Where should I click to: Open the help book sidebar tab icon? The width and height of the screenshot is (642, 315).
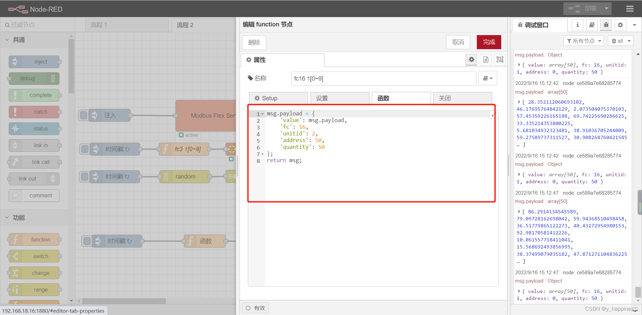pyautogui.click(x=592, y=25)
